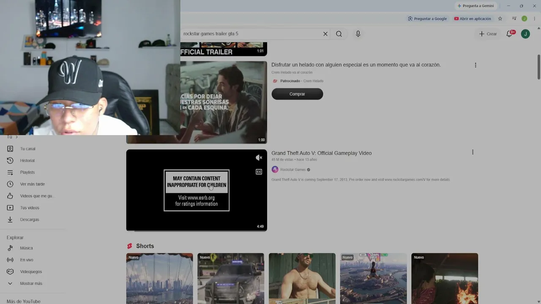The image size is (541, 304).
Task: Click the 'Más de YouTube' sidebar heading
Action: [x=24, y=301]
